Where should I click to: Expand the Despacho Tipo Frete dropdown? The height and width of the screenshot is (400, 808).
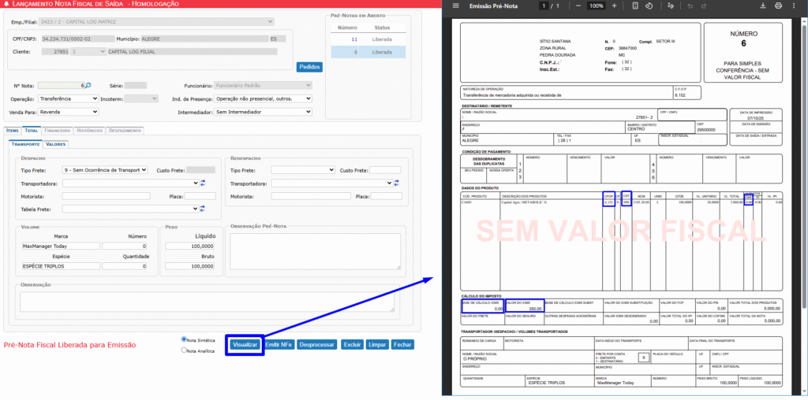pyautogui.click(x=105, y=170)
